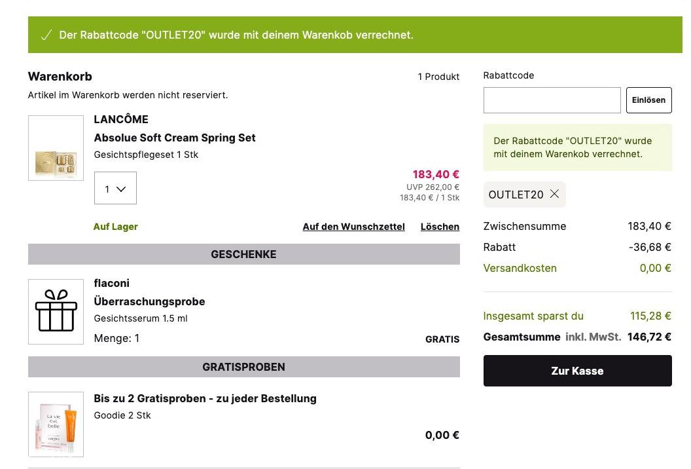Click the gift box icon for Überraschungsprobe
This screenshot has height=469, width=691.
click(56, 312)
